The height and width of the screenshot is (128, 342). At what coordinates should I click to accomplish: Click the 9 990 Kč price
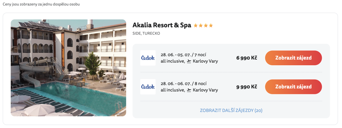click(x=247, y=87)
